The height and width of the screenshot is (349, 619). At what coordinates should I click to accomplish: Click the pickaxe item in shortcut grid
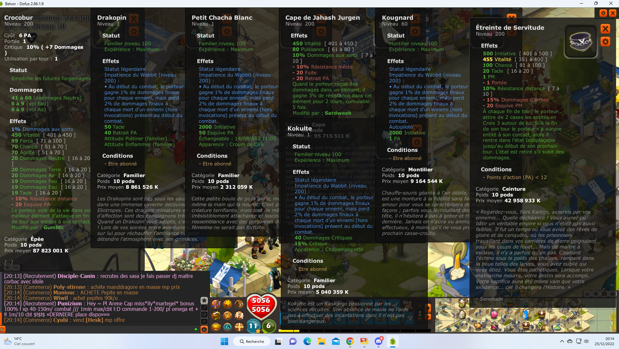click(x=573, y=314)
